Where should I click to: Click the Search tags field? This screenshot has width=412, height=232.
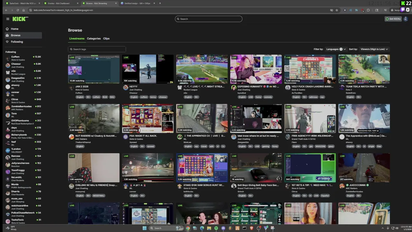(x=97, y=49)
